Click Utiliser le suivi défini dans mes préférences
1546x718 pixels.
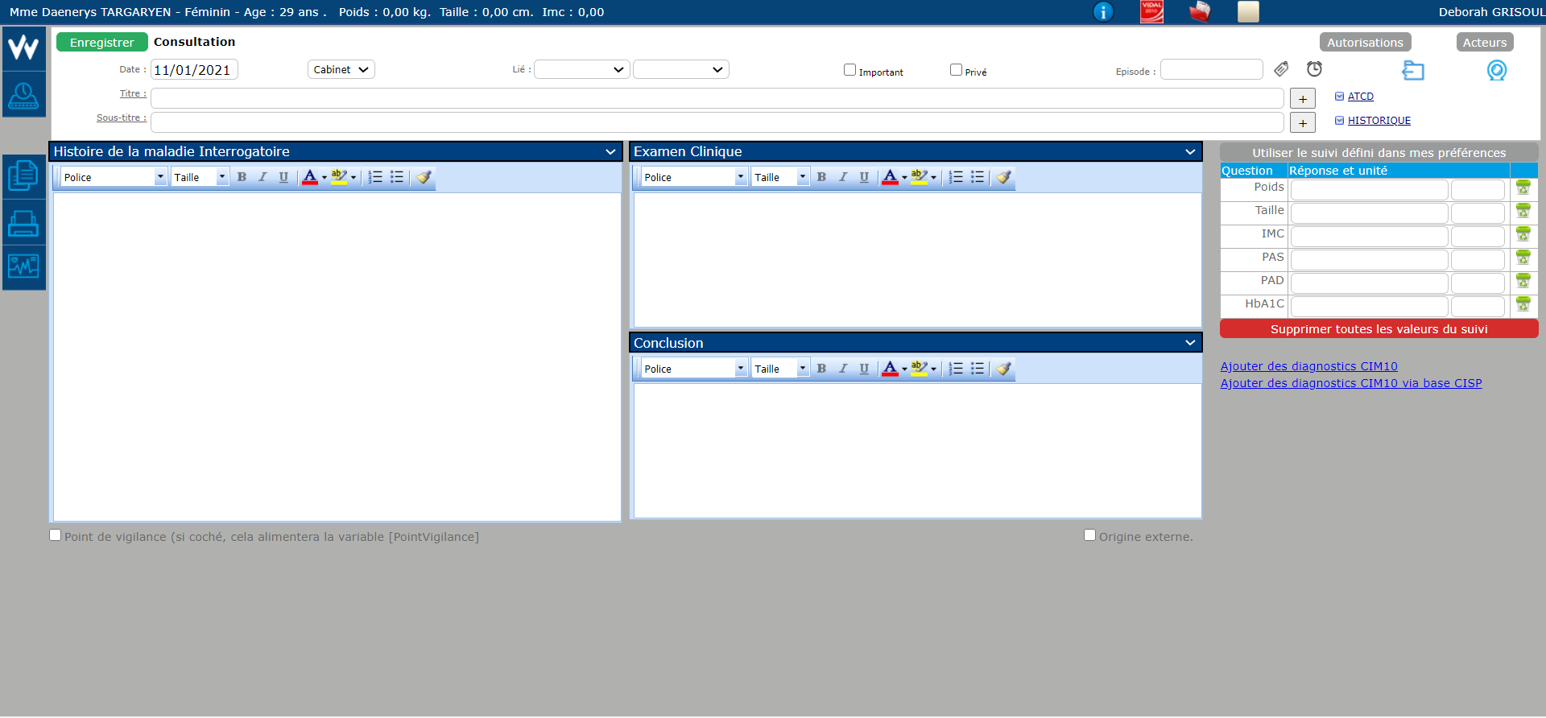1379,153
